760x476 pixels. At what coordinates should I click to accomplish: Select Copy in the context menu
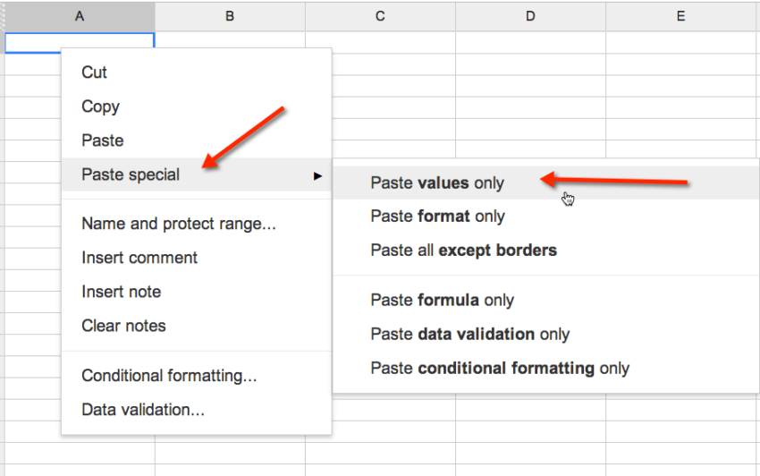(x=197, y=106)
